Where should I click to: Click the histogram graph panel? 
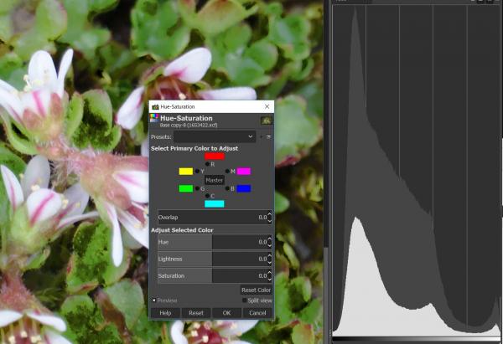click(x=417, y=171)
